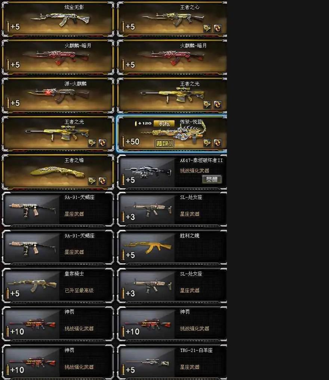Screen dimensions: 329x380
Task: Click the 觉醒 button on AK47-泰坦破坏者II
Action: click(x=212, y=179)
